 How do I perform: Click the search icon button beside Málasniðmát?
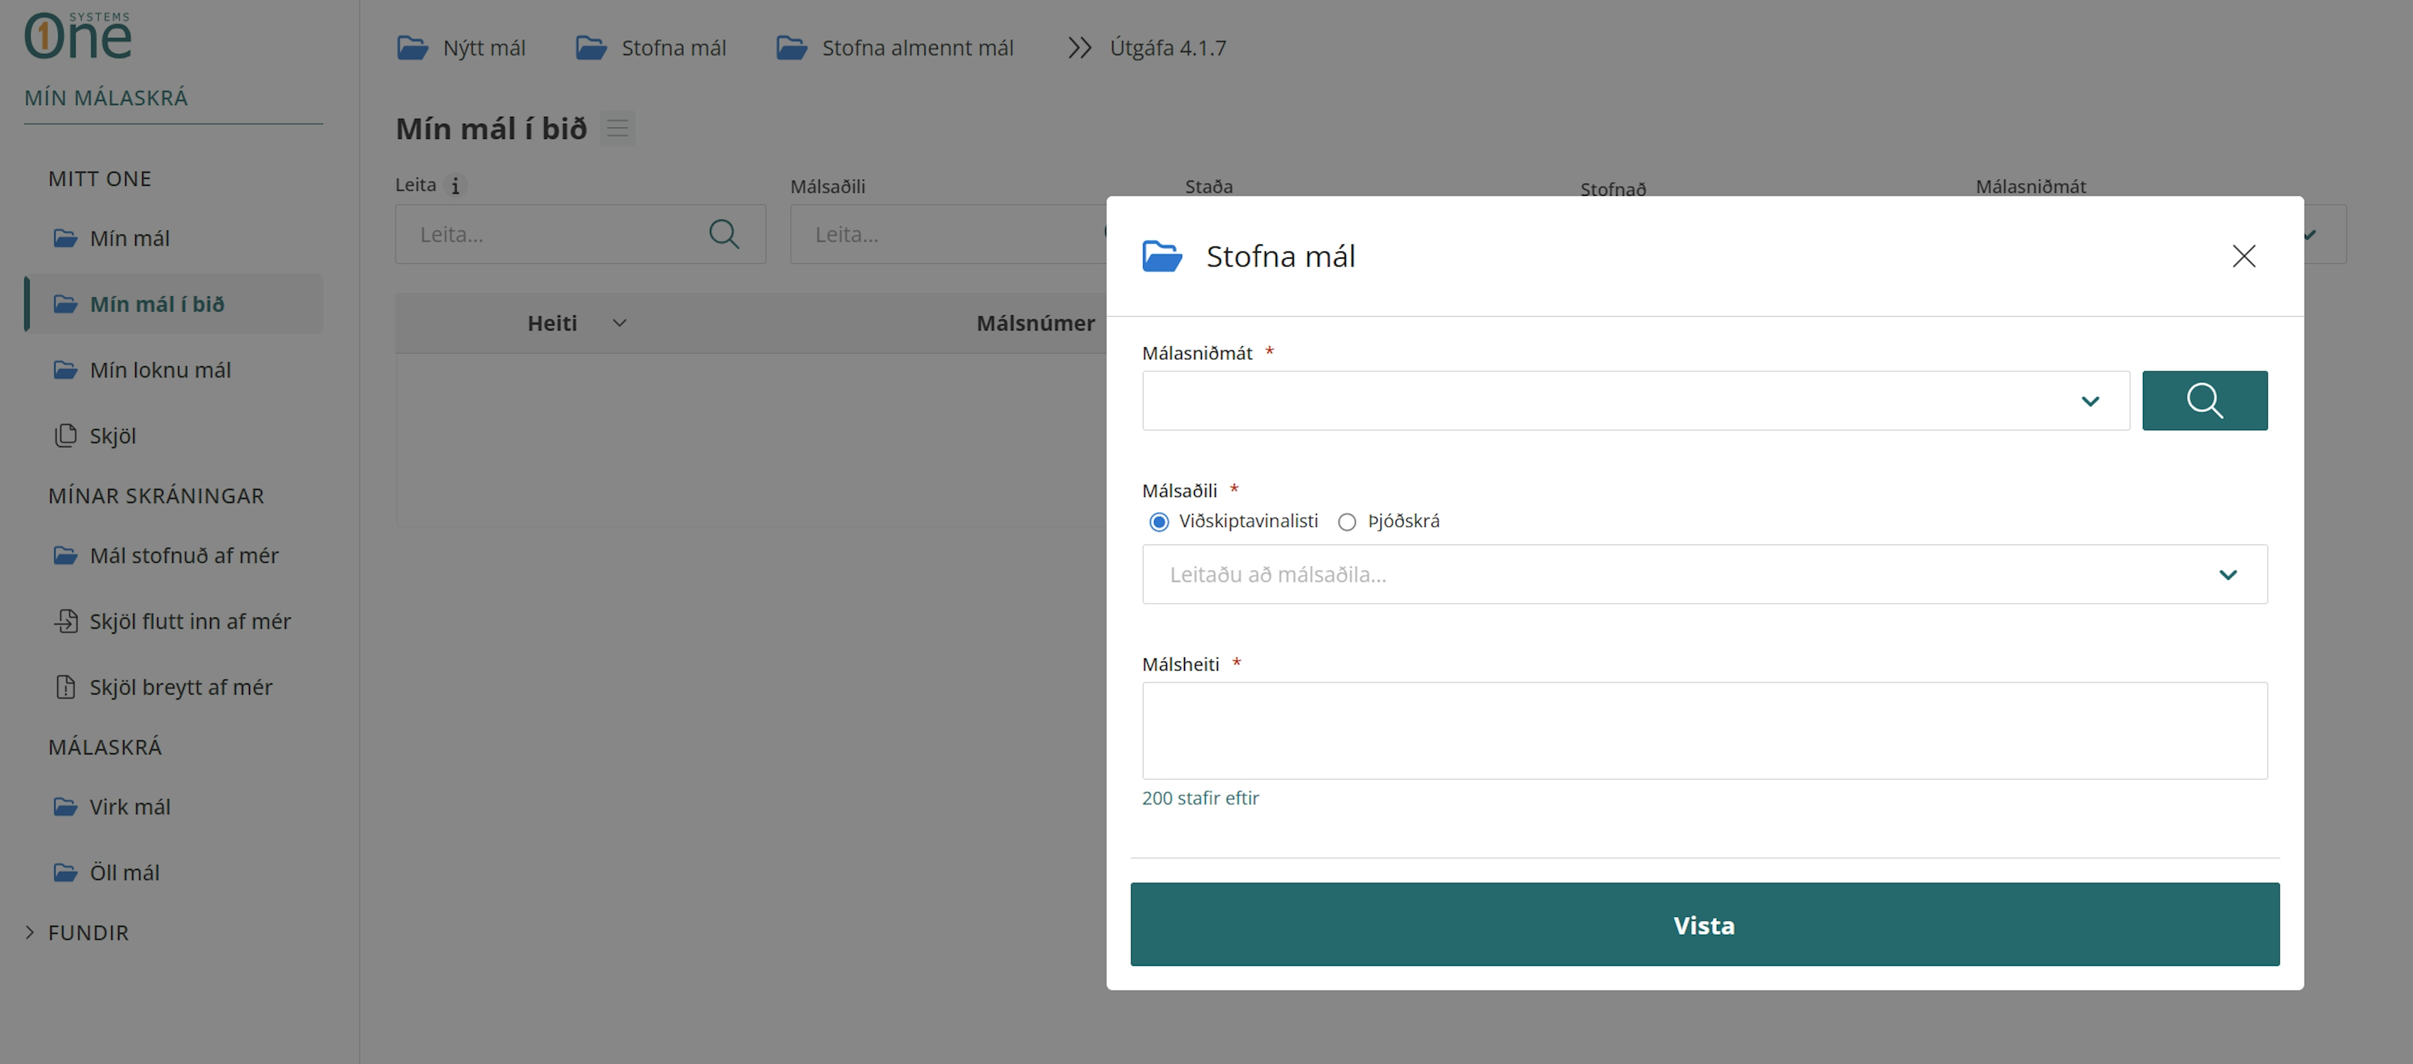(2204, 401)
